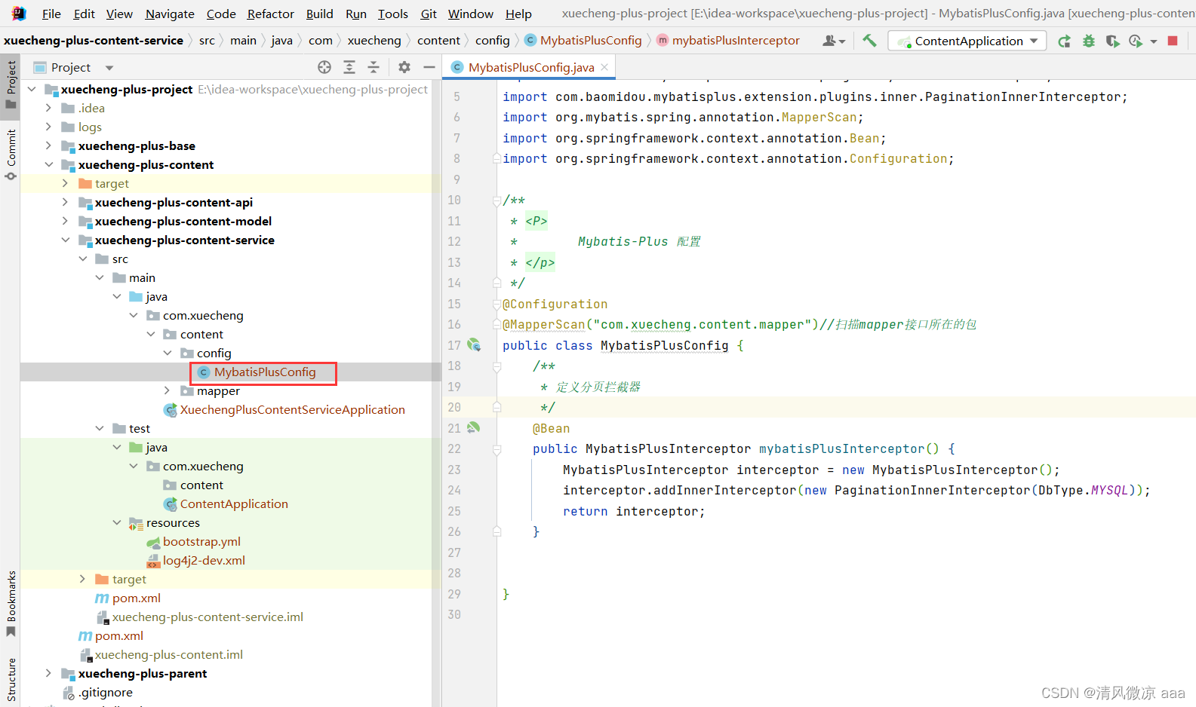
Task: Select pom.xml under content-service module
Action: [136, 598]
